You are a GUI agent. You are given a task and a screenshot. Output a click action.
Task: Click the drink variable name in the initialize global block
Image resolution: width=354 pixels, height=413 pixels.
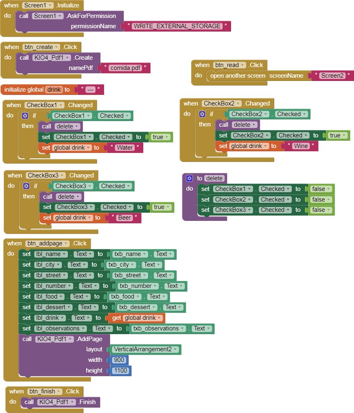coord(54,90)
